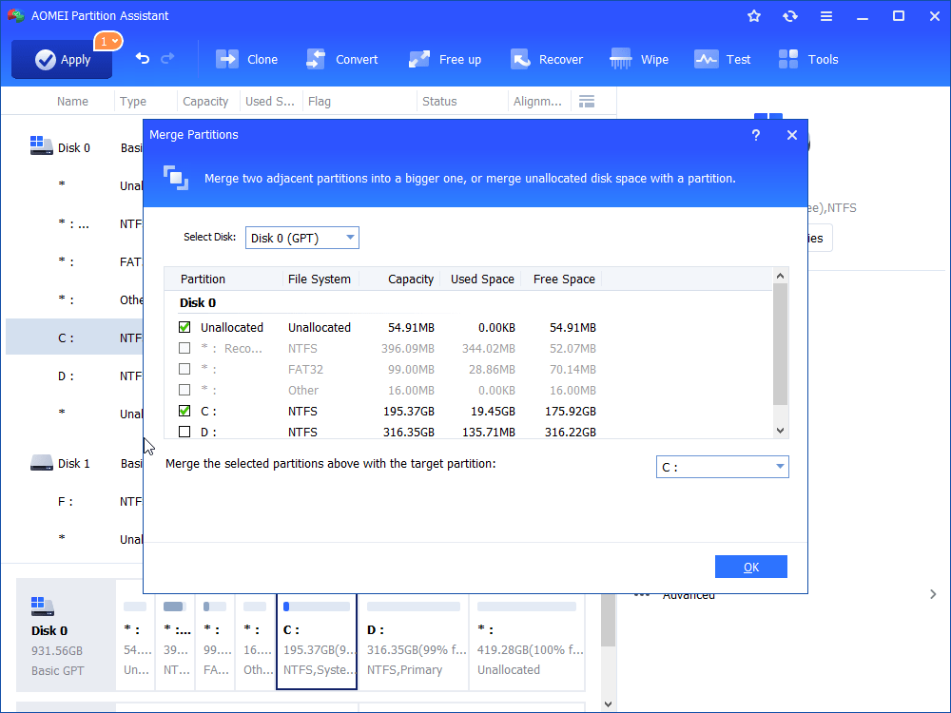Click the Flag column header in main list
Image resolution: width=951 pixels, height=713 pixels.
click(x=319, y=102)
